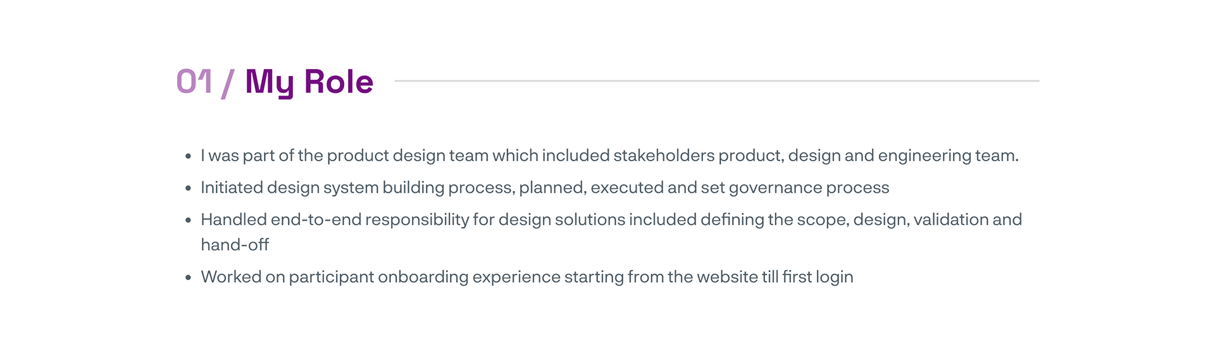Click the slash after the "01" number

coord(228,83)
